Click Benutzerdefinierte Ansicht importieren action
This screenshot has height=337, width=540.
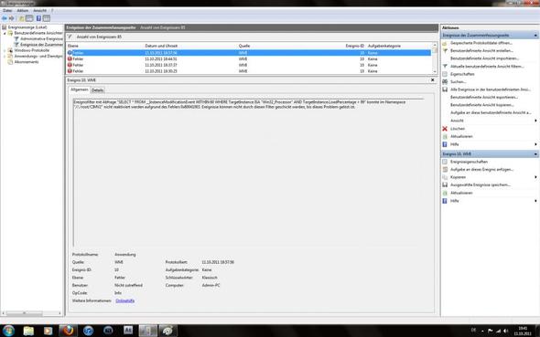484,58
